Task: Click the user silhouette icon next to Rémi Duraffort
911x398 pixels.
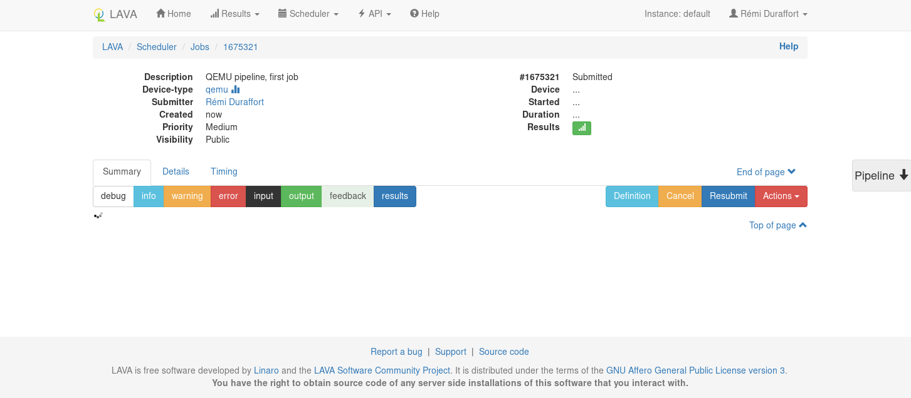Action: [x=733, y=13]
